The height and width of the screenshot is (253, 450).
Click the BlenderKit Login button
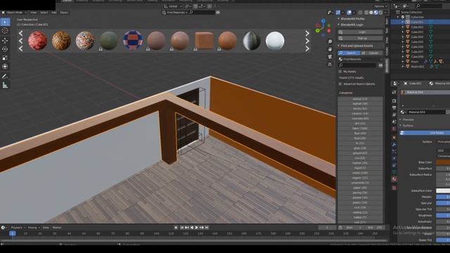click(360, 32)
